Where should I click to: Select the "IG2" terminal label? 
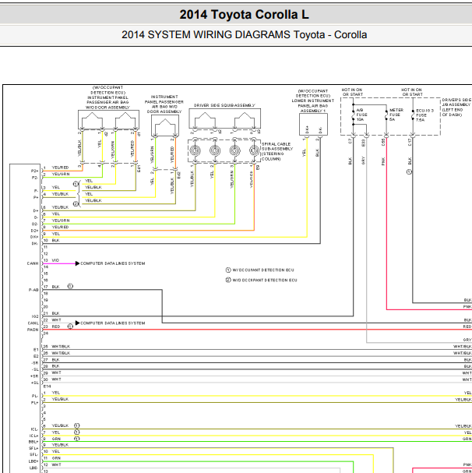tap(35, 316)
